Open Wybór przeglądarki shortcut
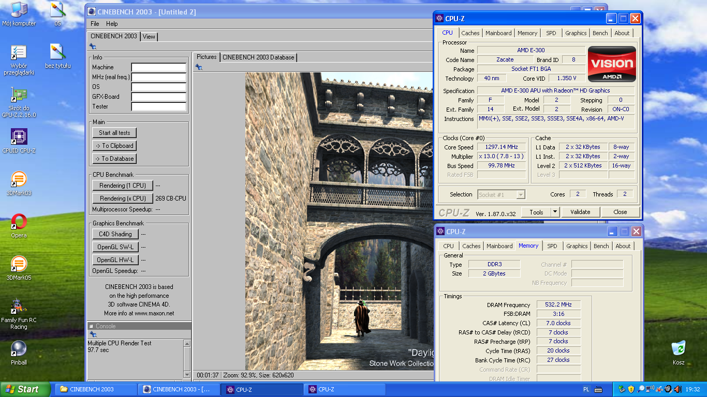Screen dimensions: 707x397 click(19, 60)
